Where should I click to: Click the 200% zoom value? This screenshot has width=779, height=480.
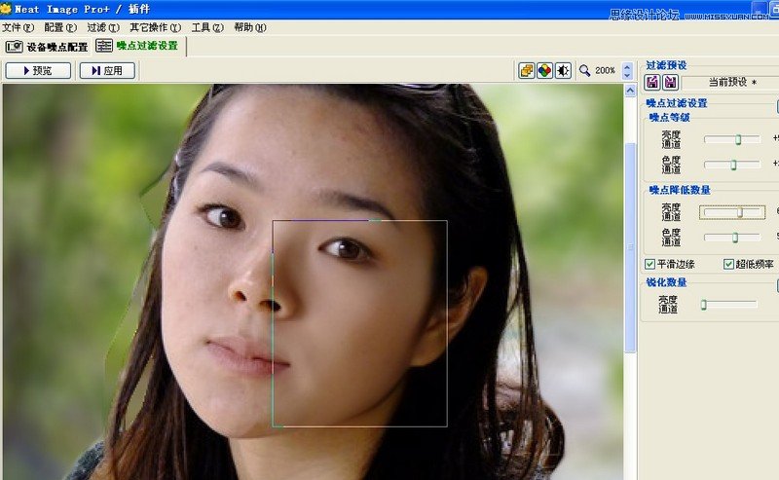coord(605,70)
